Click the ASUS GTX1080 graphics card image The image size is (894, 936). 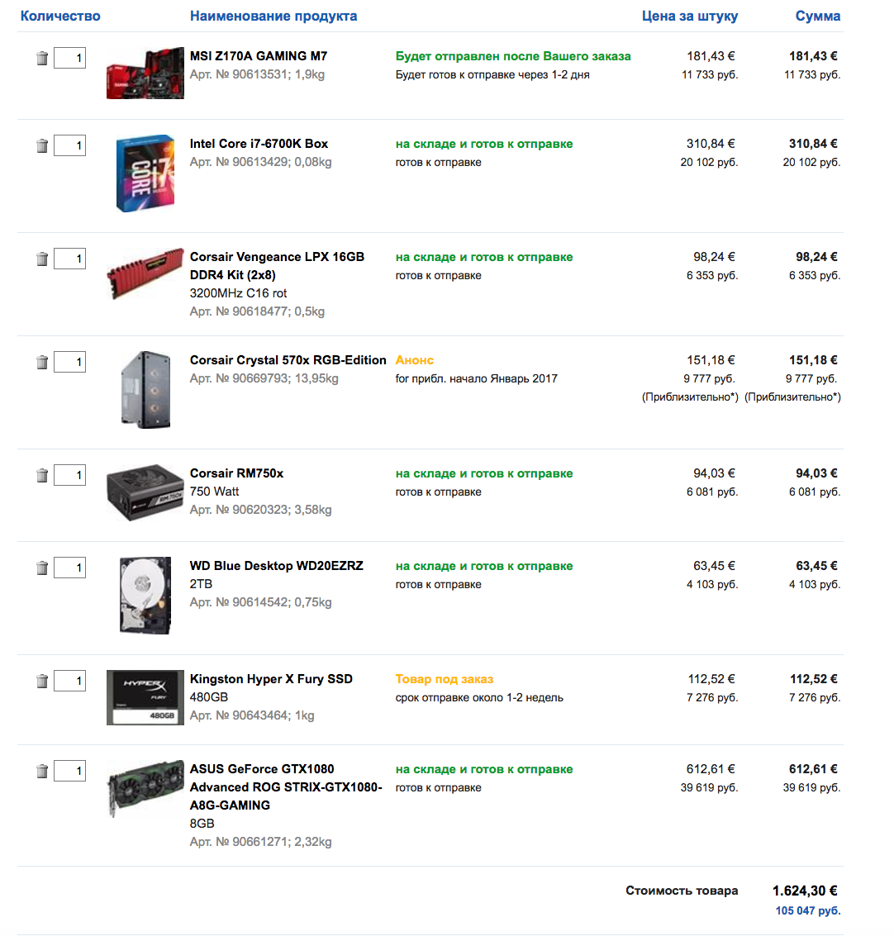(x=145, y=787)
